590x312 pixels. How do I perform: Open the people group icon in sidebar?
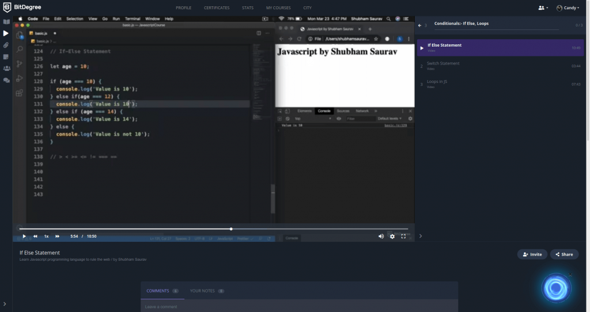point(6,69)
